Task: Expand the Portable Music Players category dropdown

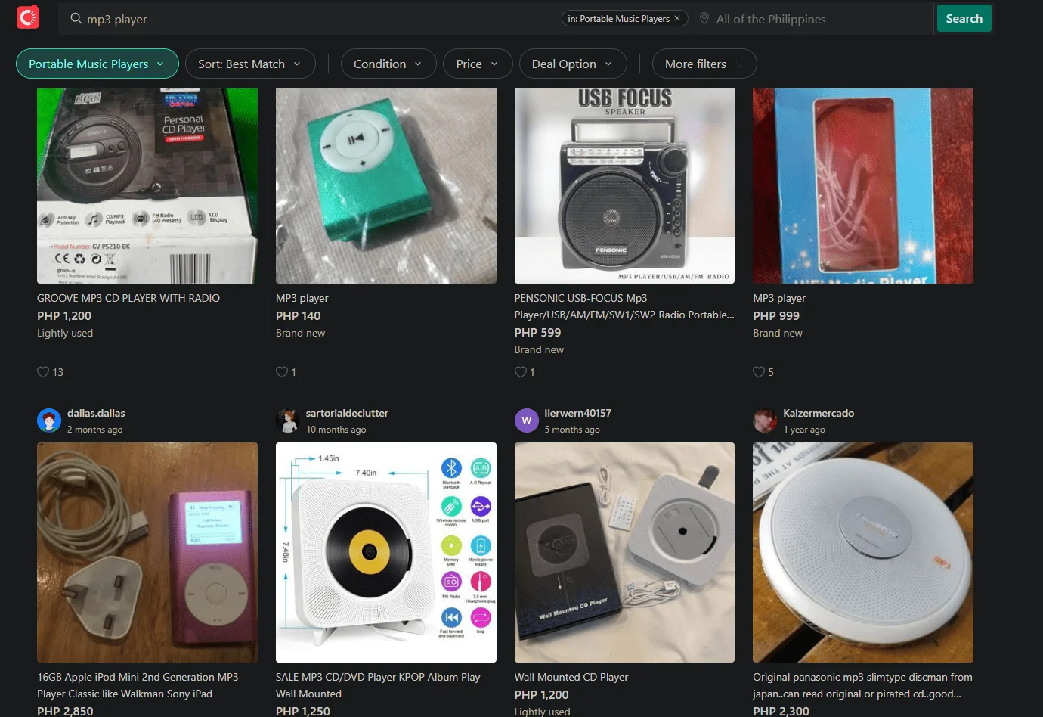Action: point(97,64)
